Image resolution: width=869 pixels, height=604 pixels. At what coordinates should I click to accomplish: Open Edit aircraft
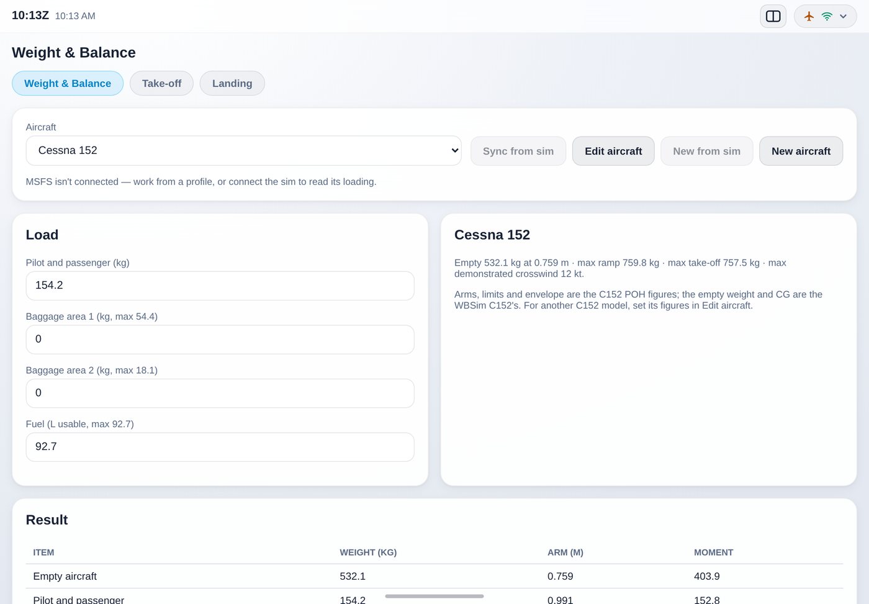point(613,151)
